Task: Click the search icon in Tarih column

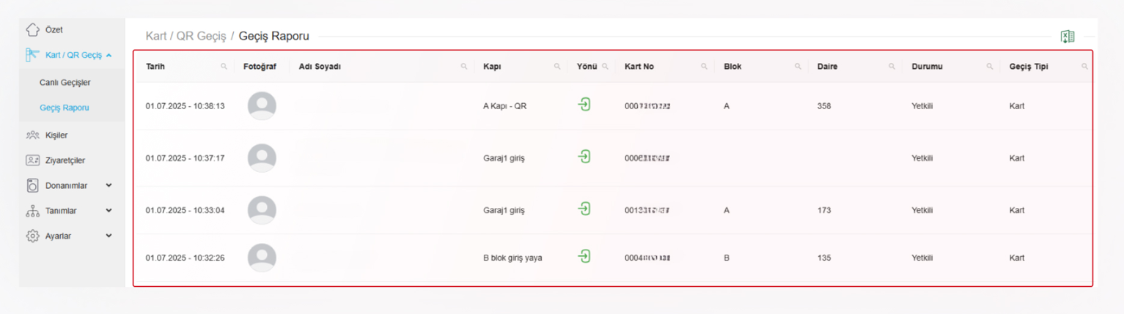Action: [x=224, y=67]
